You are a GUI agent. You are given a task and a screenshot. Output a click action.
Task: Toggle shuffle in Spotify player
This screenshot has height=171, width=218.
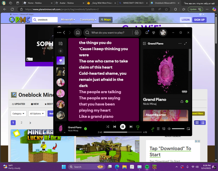click(x=108, y=127)
